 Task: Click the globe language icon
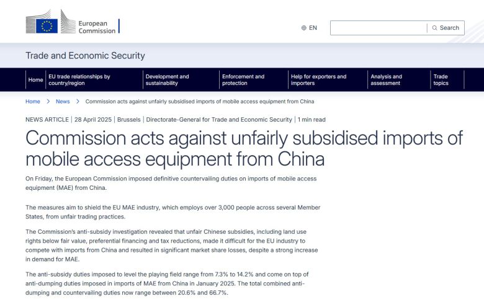[x=304, y=28]
